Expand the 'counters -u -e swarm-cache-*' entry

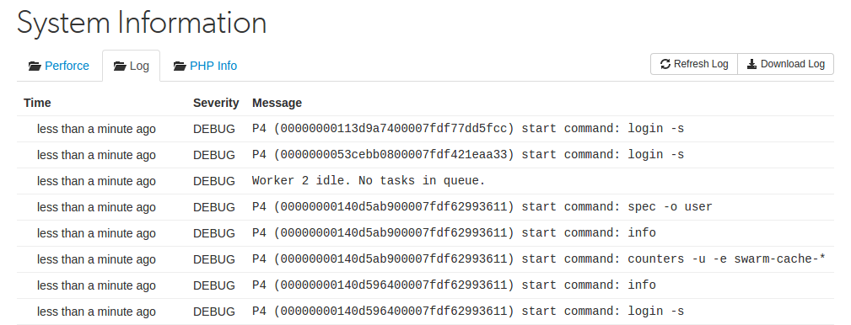[425, 259]
